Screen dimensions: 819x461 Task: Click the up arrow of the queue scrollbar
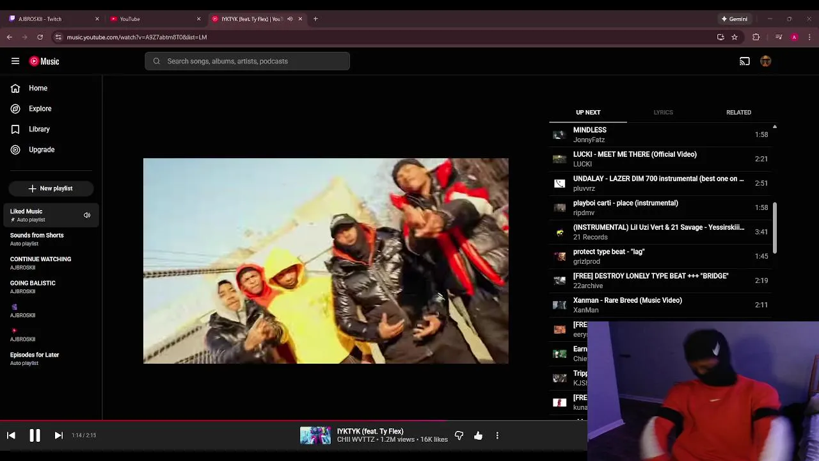point(774,127)
